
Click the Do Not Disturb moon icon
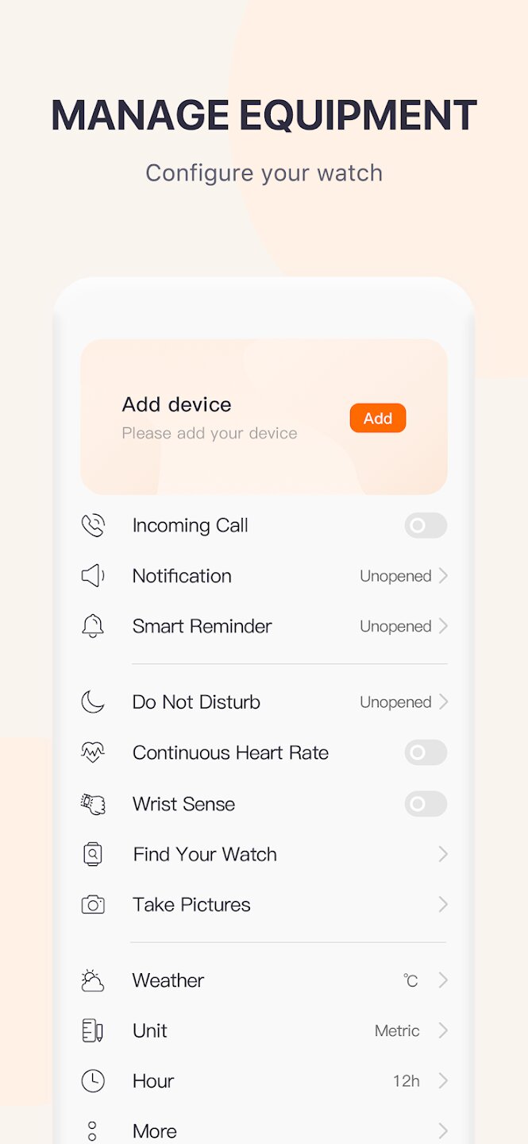click(93, 702)
